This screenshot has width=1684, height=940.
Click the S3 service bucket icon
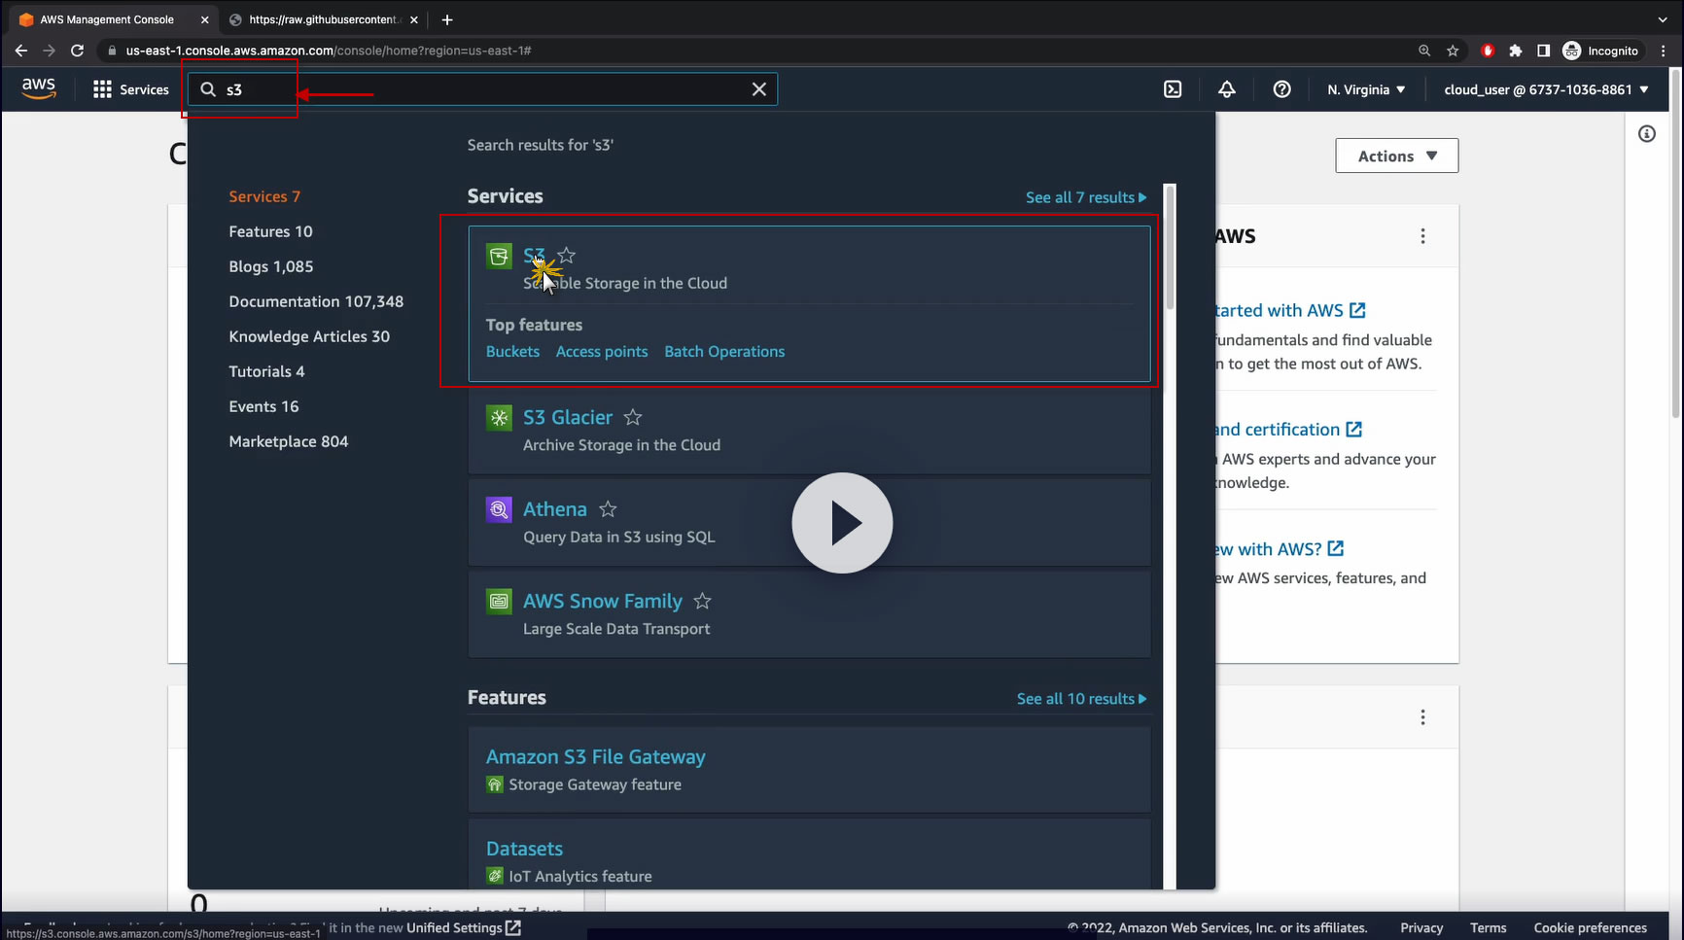499,256
